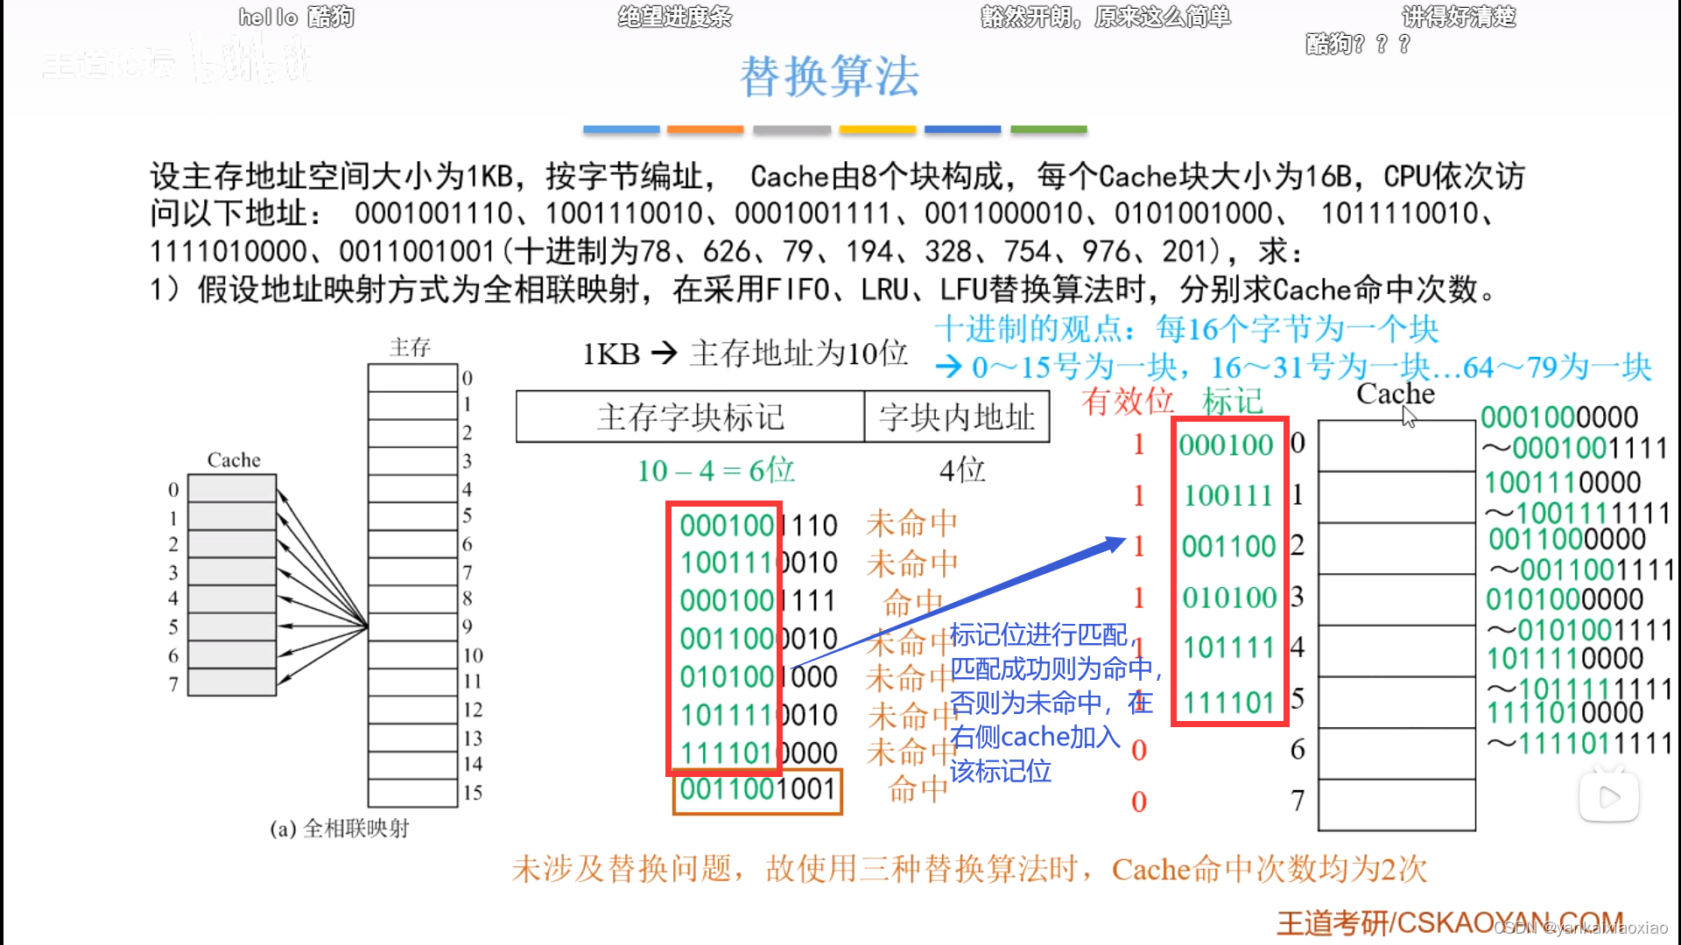
Task: Click address 0001001111 in the green address list
Action: pos(759,601)
